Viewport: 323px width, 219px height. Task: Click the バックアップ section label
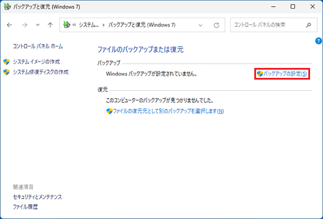point(109,63)
